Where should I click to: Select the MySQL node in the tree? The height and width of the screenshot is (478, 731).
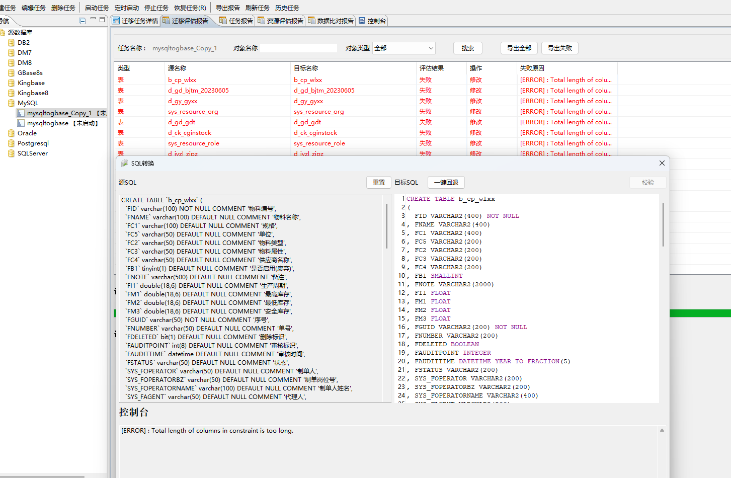click(x=28, y=103)
